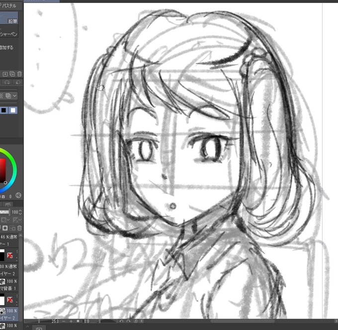
Task: Click the sub tool add button (追加する)
Action: [x=6, y=47]
